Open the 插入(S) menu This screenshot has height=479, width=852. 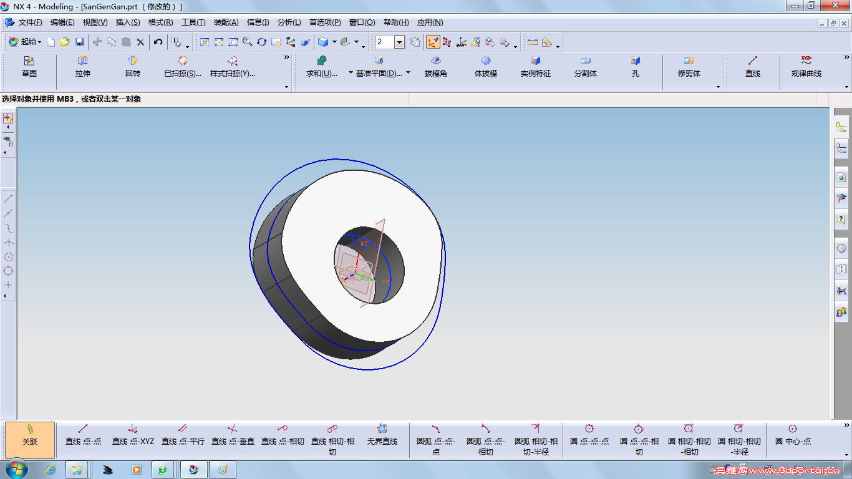pos(128,22)
